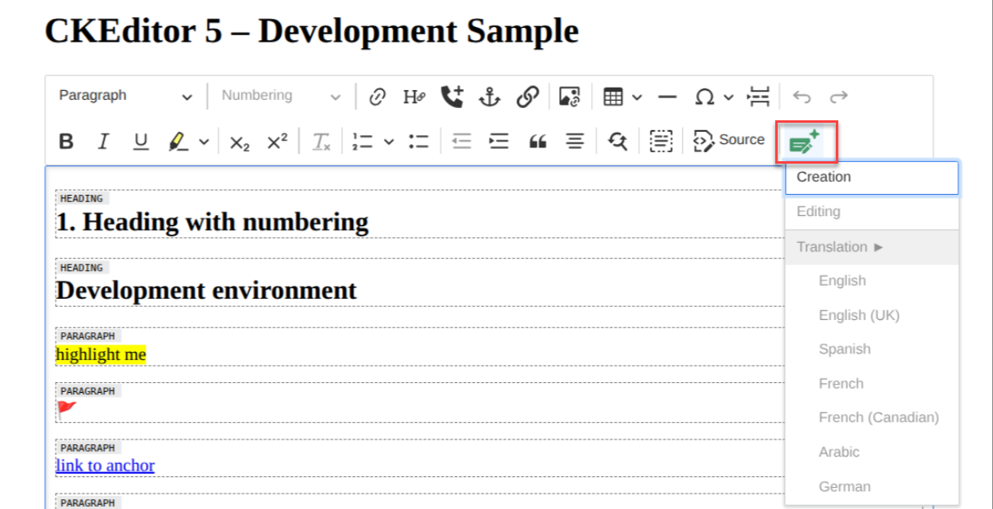
Task: Toggle underline formatting
Action: point(141,142)
